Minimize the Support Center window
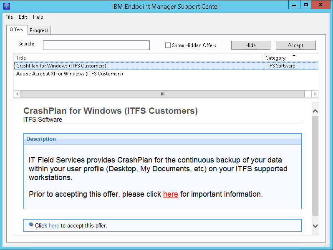Image resolution: width=333 pixels, height=250 pixels. point(294,5)
